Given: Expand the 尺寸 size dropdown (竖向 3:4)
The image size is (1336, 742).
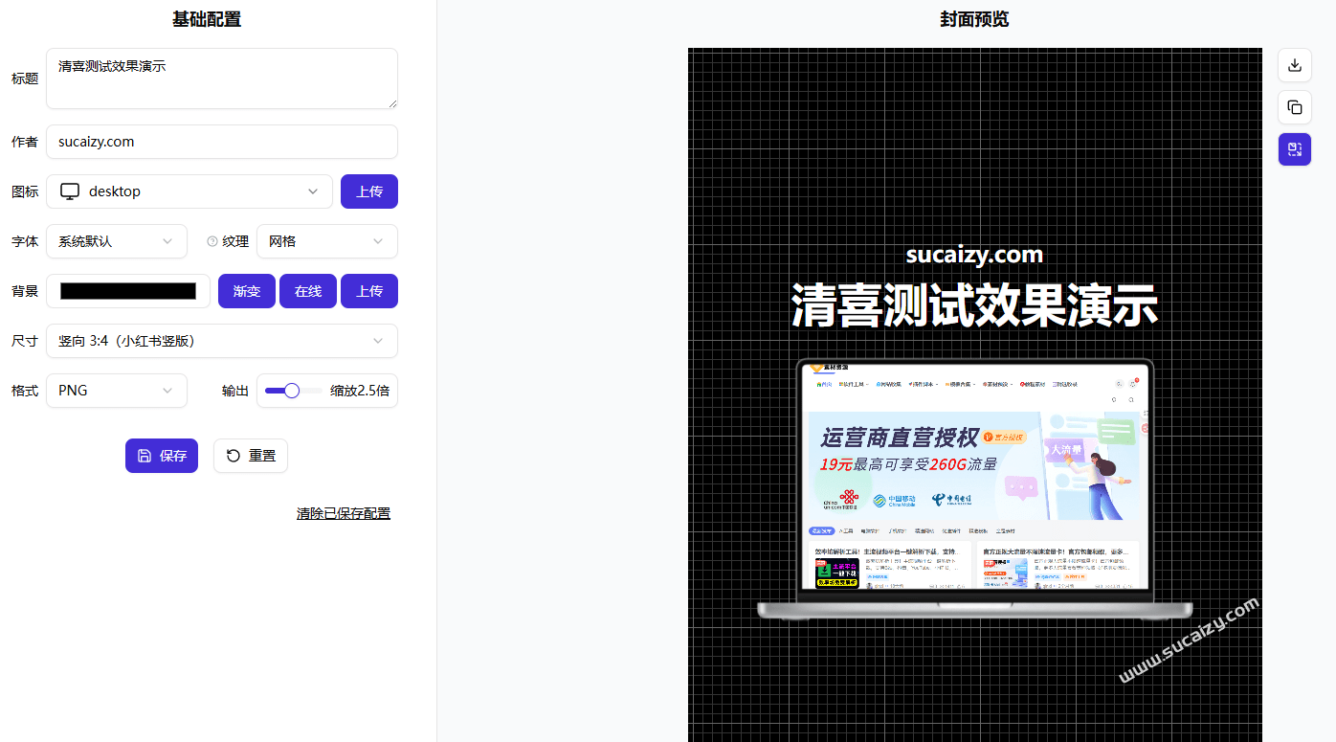Looking at the screenshot, I should pyautogui.click(x=221, y=341).
